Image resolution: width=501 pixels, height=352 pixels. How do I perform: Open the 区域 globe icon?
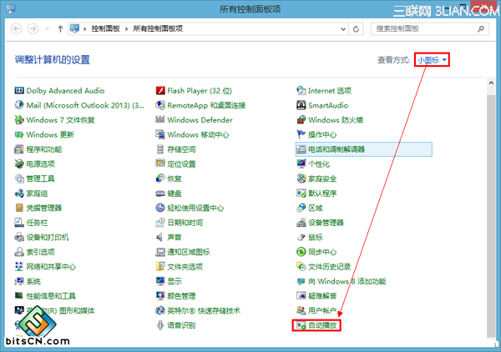click(x=301, y=208)
